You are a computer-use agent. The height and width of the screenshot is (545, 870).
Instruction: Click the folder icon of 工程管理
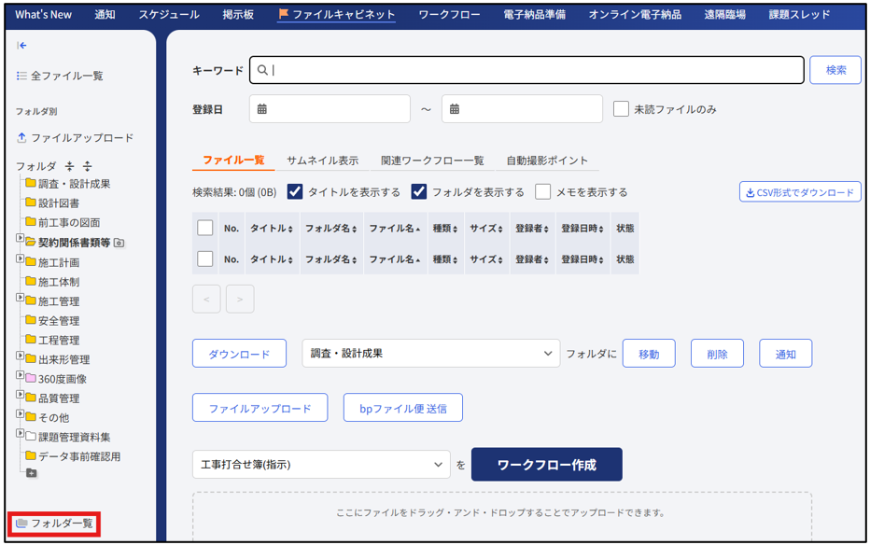click(31, 340)
